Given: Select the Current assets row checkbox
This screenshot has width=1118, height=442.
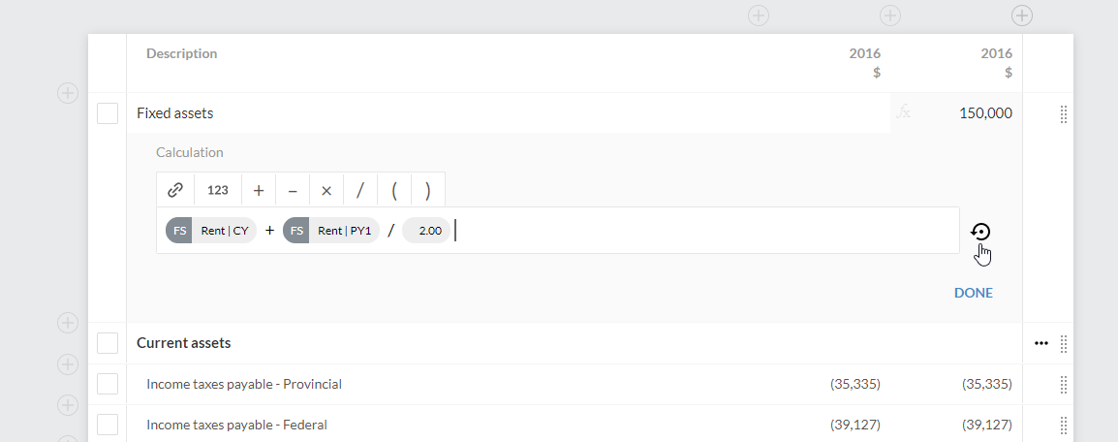Looking at the screenshot, I should 108,343.
